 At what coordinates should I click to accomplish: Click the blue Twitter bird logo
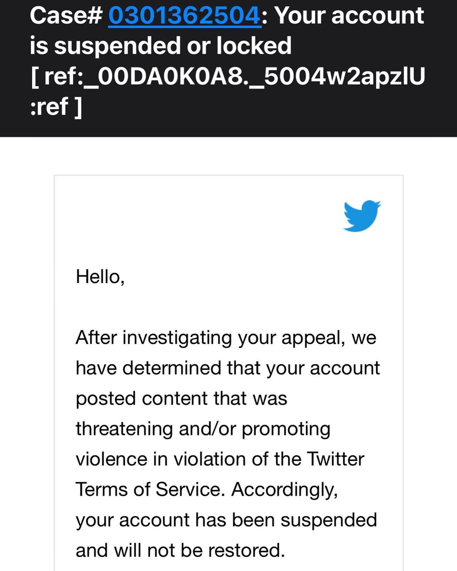(x=361, y=216)
